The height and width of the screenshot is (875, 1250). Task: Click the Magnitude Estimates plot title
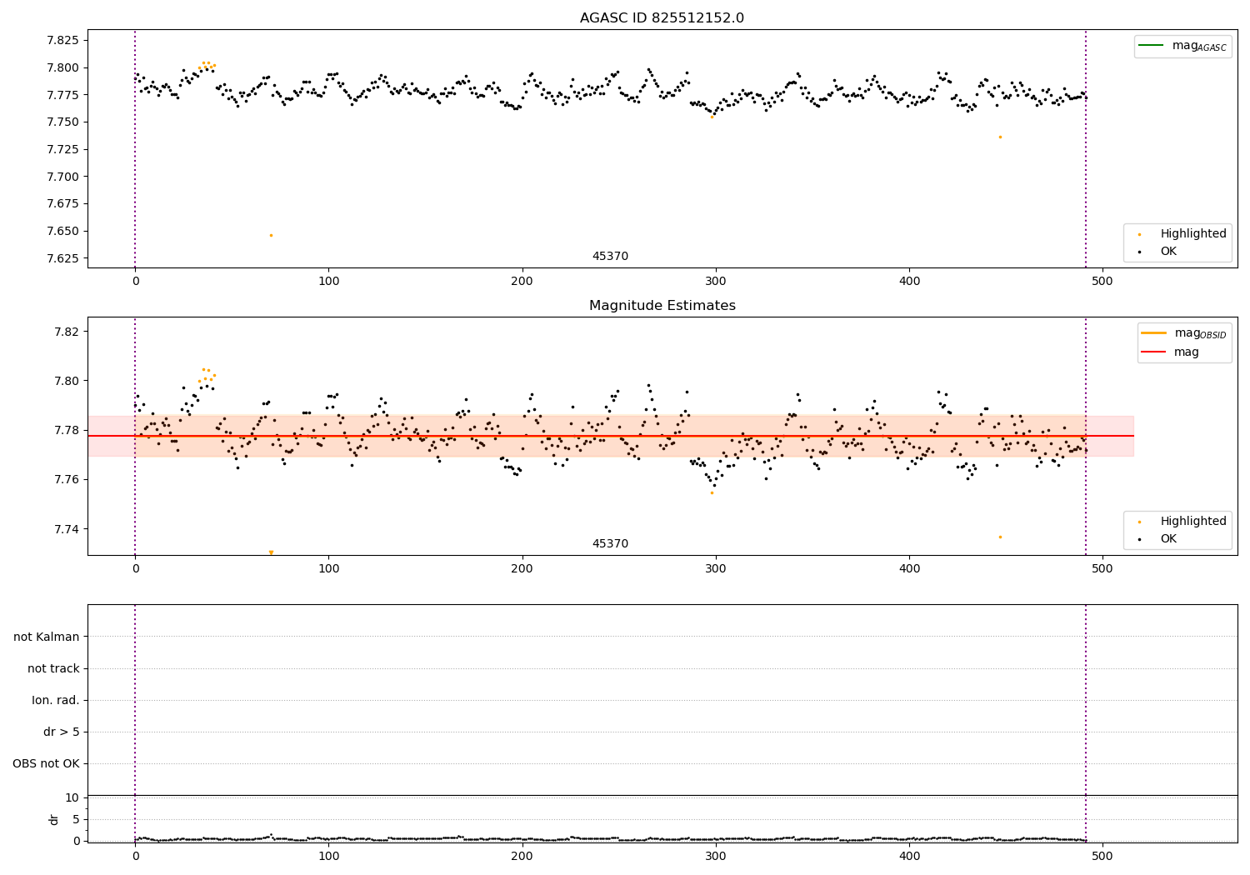click(662, 306)
